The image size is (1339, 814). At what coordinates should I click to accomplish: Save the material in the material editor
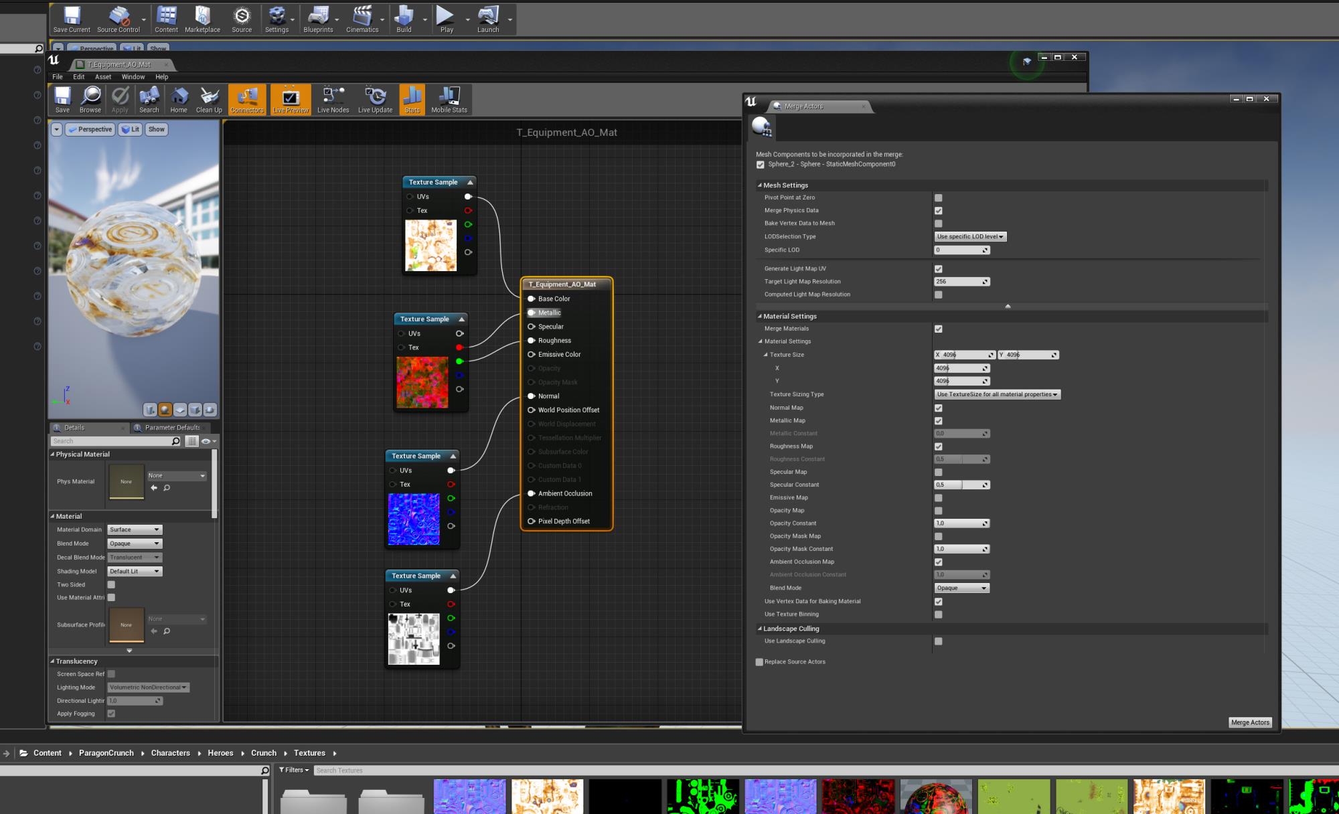[x=62, y=100]
